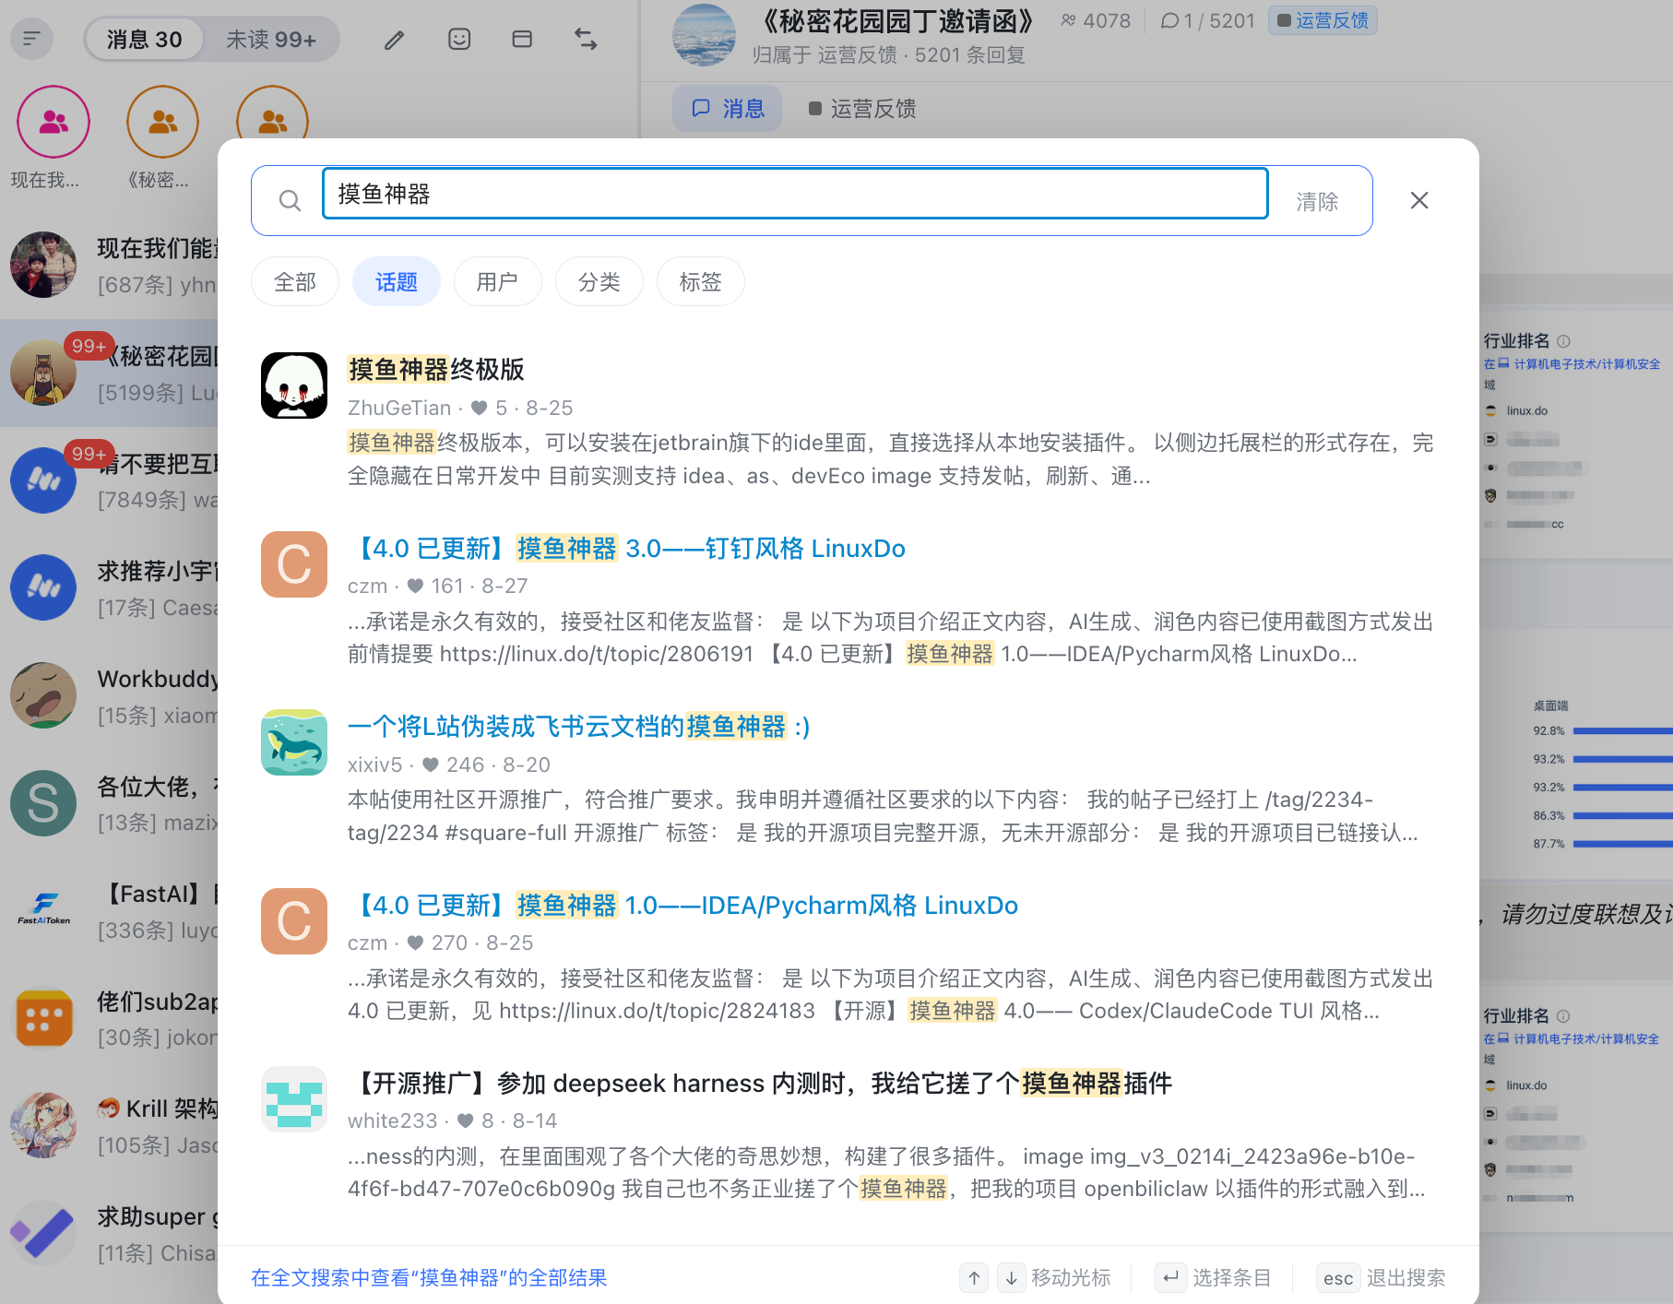Open the 摸鱼神器终极版 search result

[436, 370]
